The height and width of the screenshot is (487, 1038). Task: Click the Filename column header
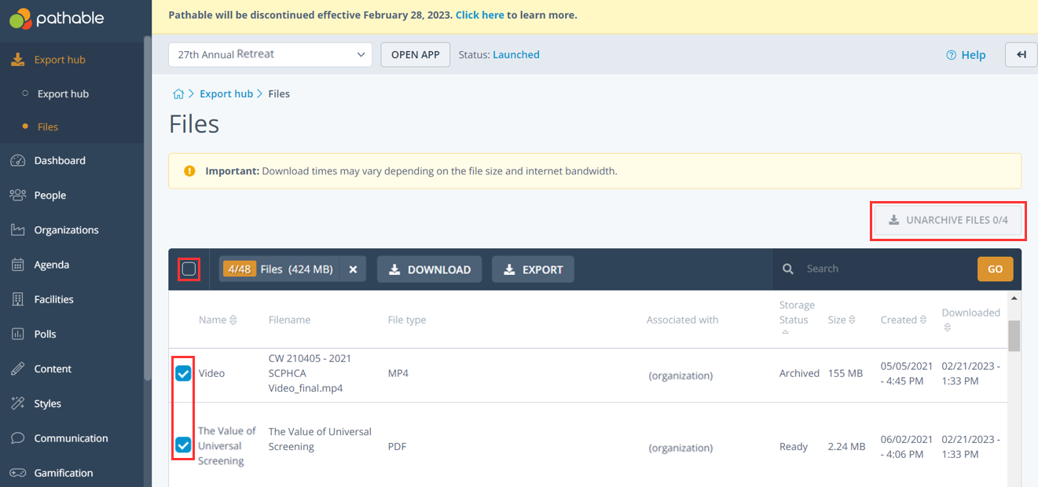click(289, 320)
